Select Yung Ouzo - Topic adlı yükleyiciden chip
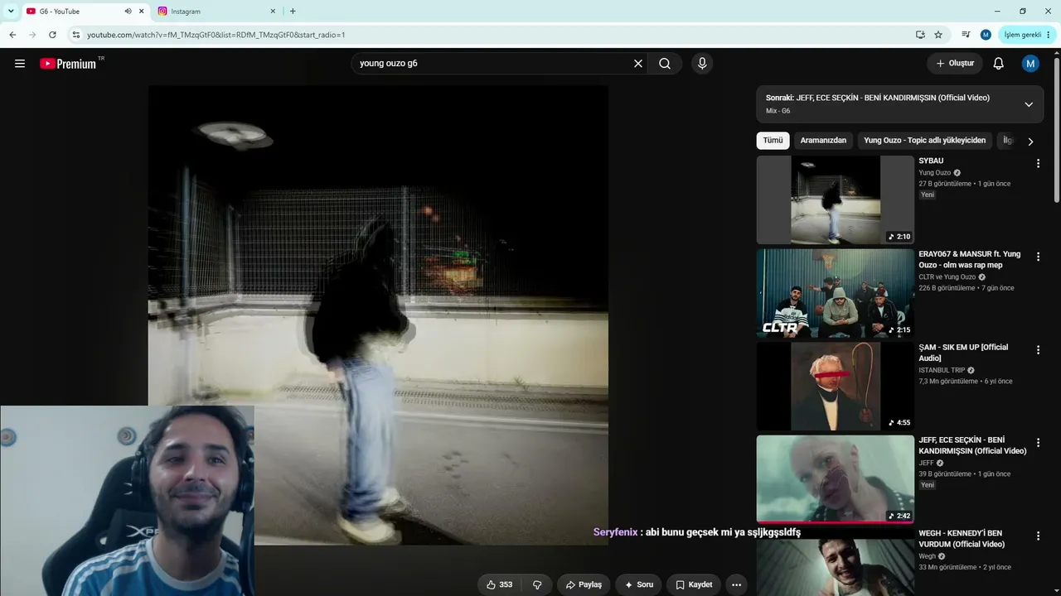This screenshot has height=596, width=1061. coord(924,141)
